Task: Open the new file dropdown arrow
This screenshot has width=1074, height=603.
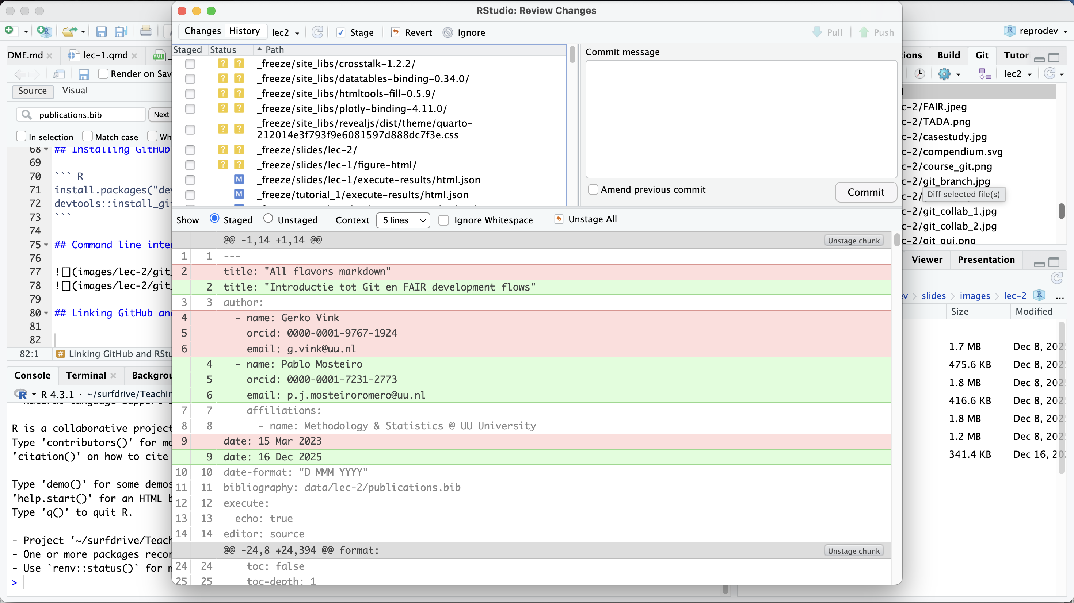Action: point(26,32)
